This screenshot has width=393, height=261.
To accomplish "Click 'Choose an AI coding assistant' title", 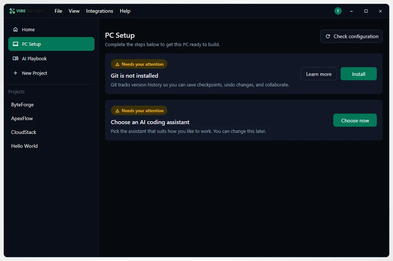I will tap(150, 122).
